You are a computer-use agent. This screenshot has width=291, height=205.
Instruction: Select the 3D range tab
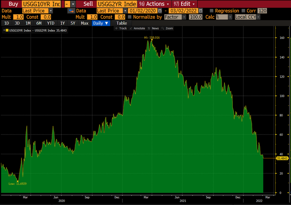17,23
